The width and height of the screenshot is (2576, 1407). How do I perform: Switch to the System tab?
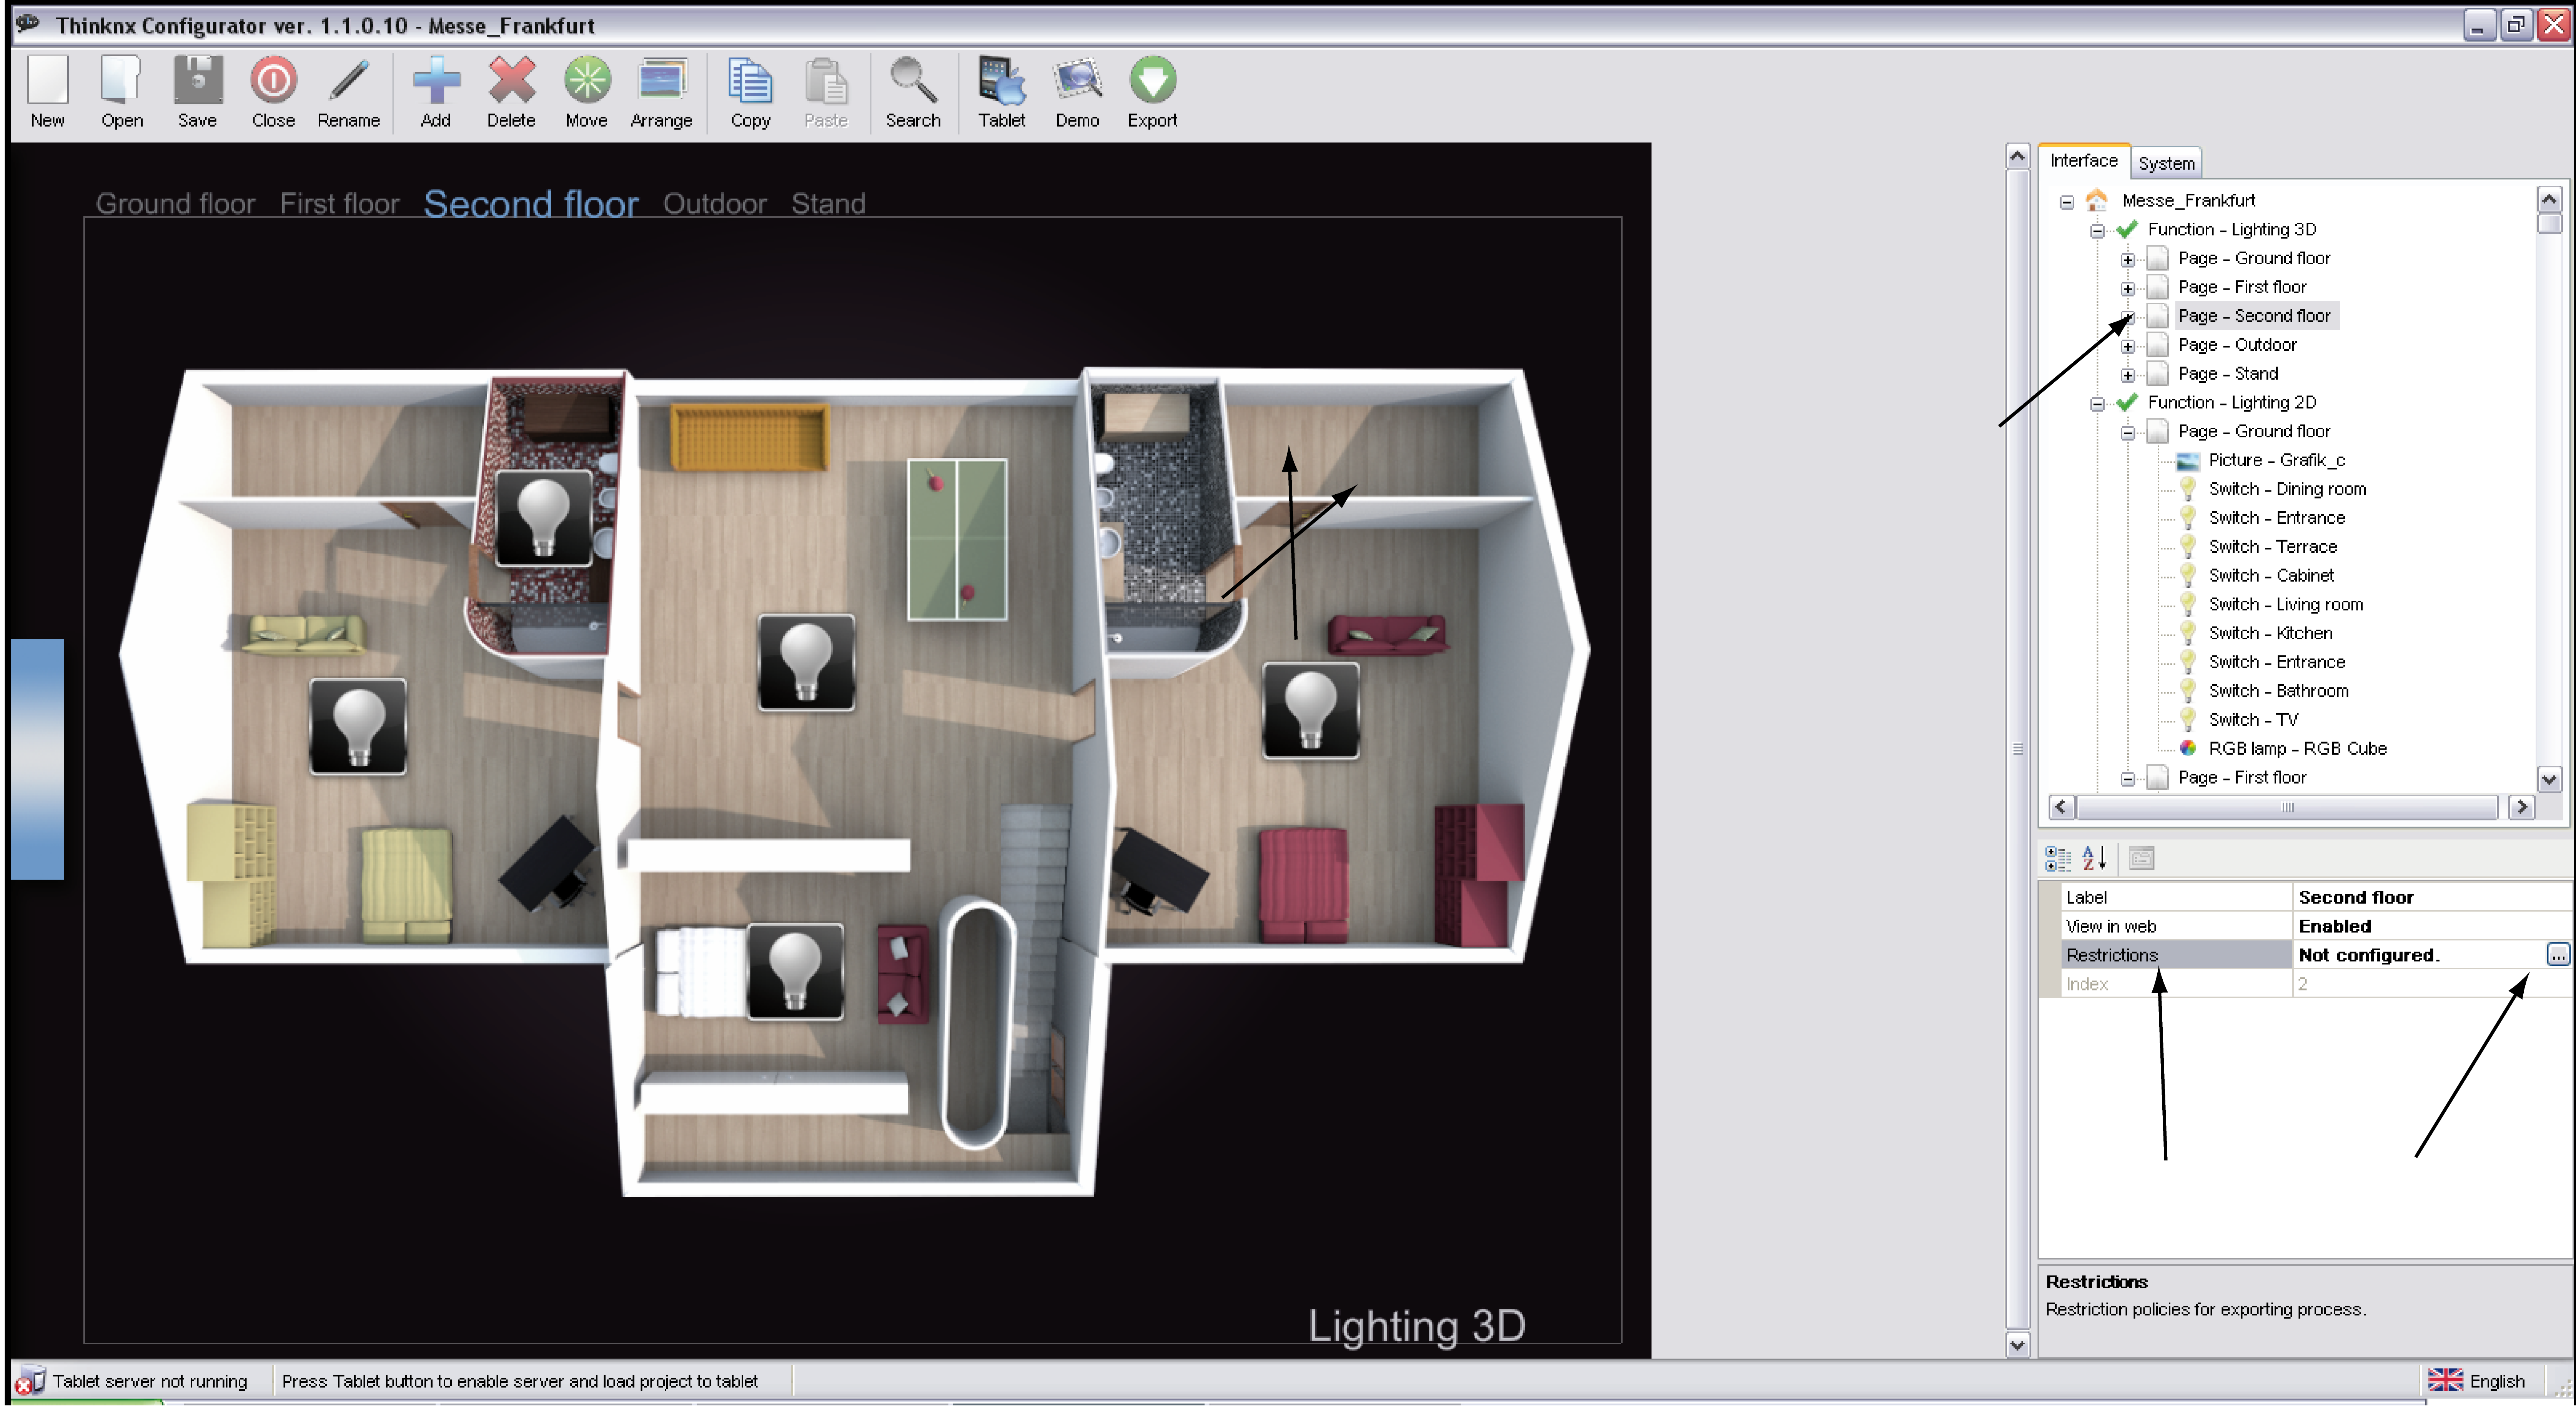[2166, 163]
